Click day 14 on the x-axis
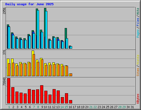This screenshot has height=110, width=141. click(x=62, y=107)
